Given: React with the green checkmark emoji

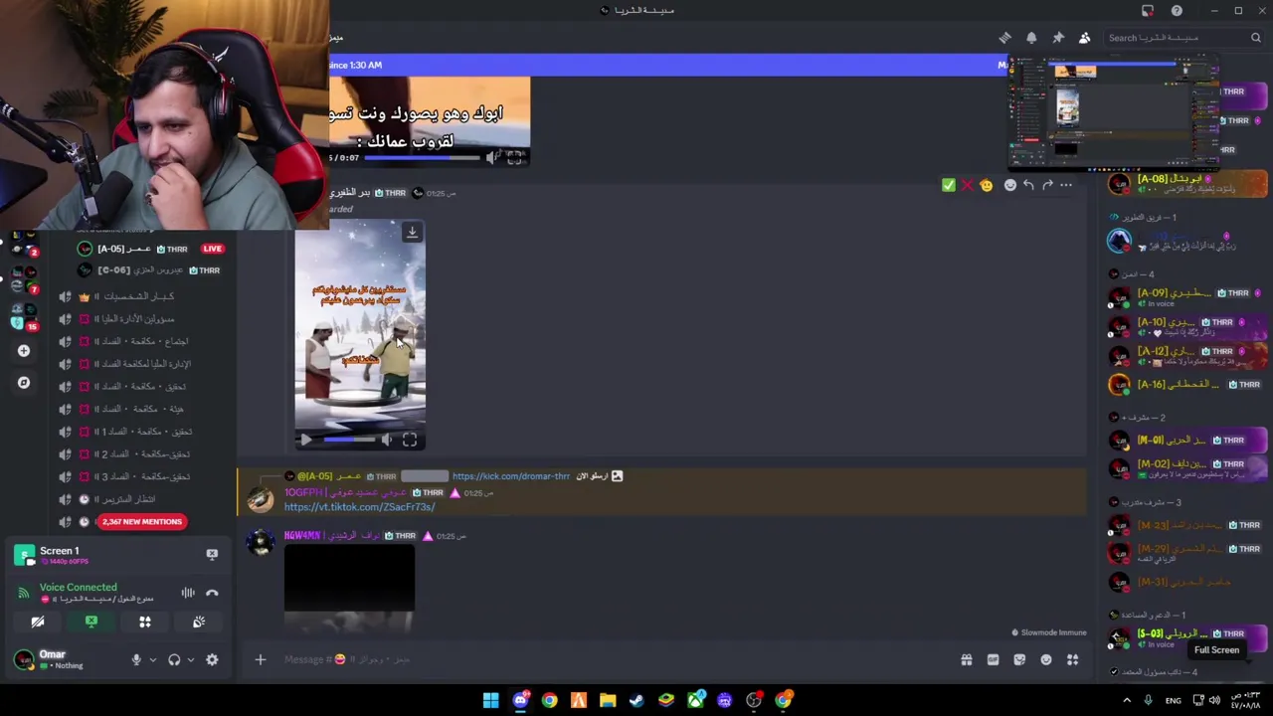Looking at the screenshot, I should 948,185.
